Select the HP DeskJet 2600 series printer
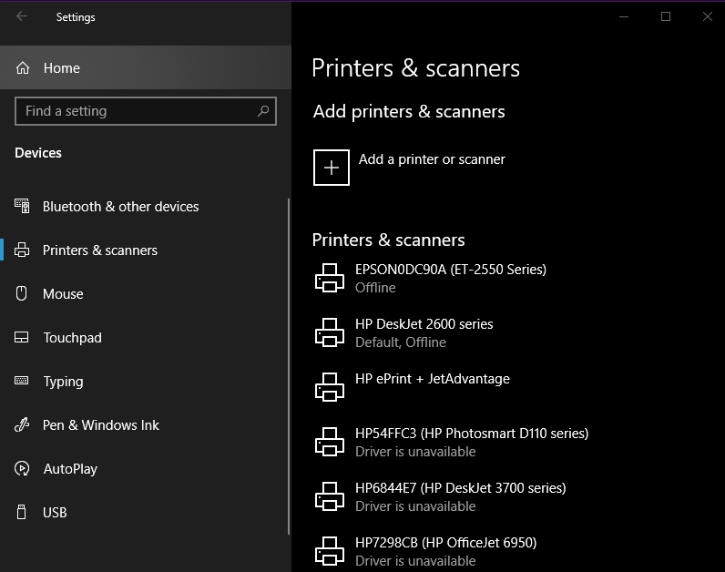725x572 pixels. click(424, 332)
